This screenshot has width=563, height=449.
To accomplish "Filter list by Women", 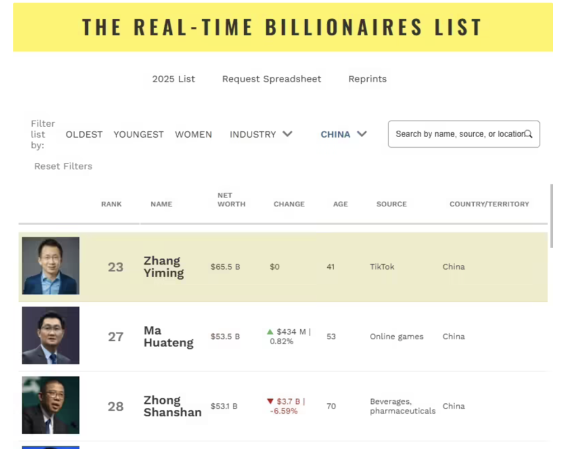I will click(x=194, y=134).
